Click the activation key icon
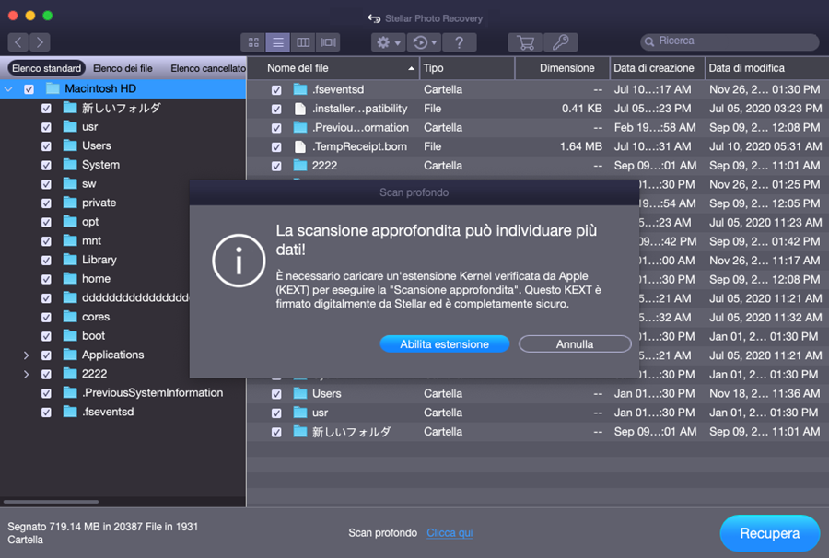Viewport: 829px width, 558px height. tap(560, 42)
